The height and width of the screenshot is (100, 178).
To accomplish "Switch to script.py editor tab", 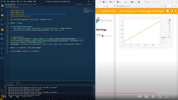I will coord(10,4).
